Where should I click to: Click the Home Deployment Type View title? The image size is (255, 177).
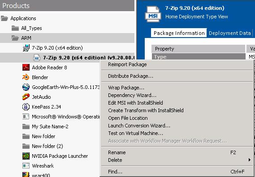197,17
